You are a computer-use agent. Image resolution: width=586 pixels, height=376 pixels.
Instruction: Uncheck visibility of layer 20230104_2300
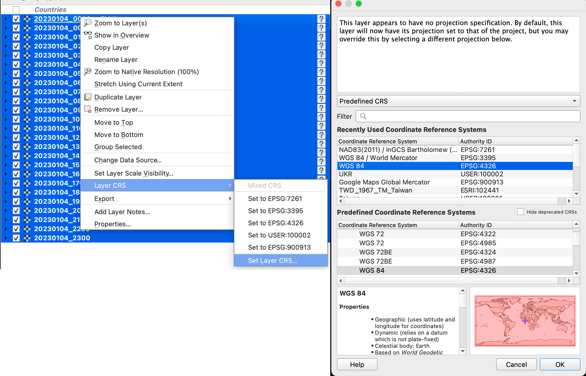16,238
